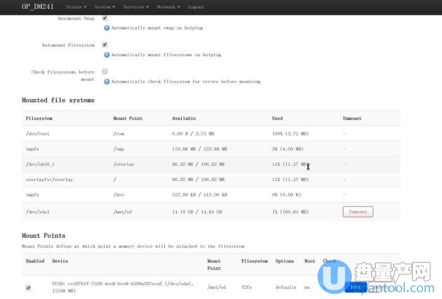Toggle Enabled checkbox for /mnt/sd mount point

tap(28, 288)
